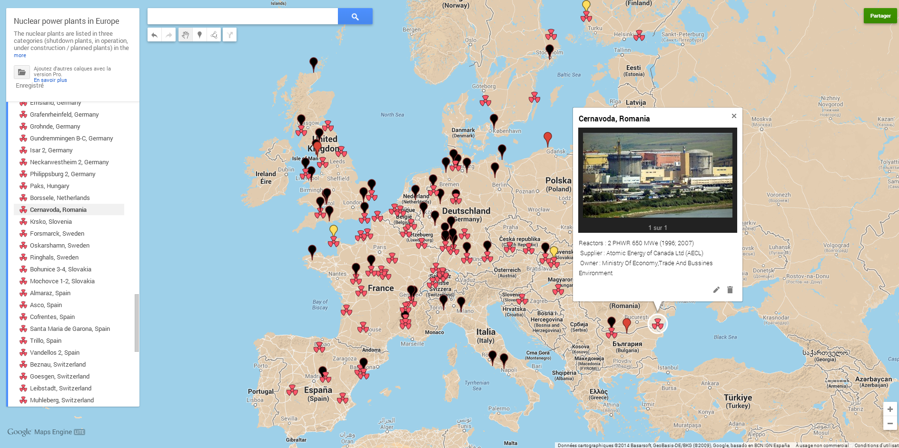Click the redo arrow in toolbar
The height and width of the screenshot is (448, 899).
168,35
